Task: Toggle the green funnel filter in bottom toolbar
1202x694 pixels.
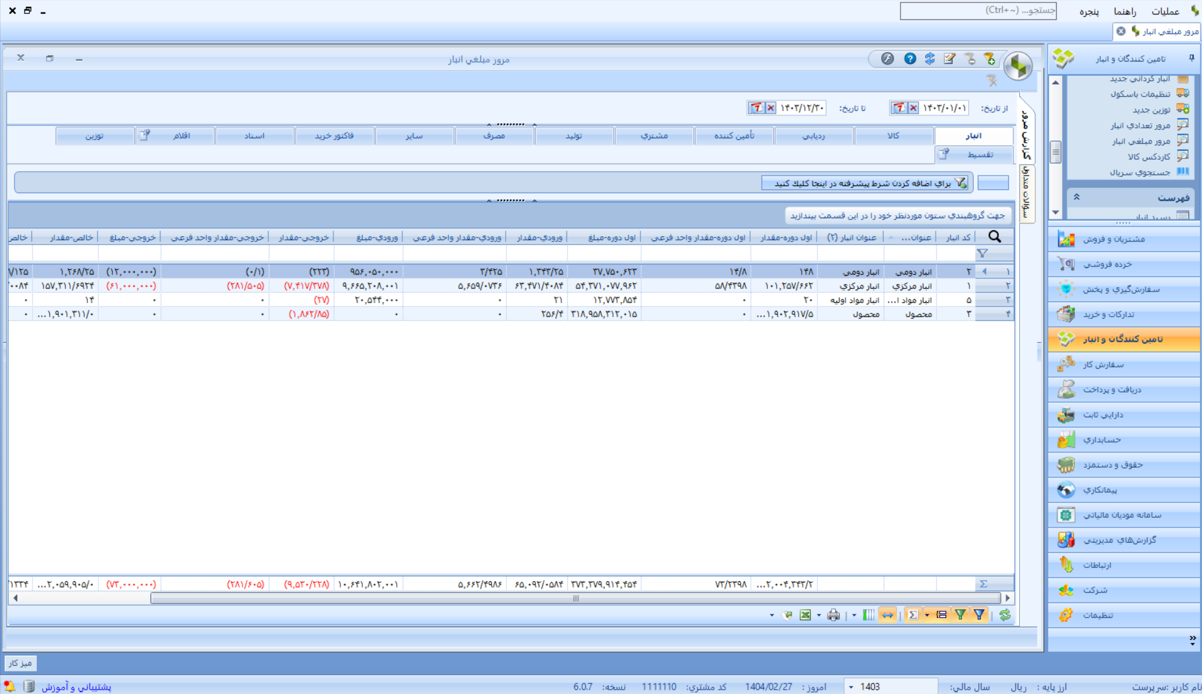Action: click(960, 616)
